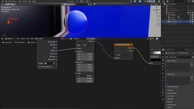Screen dimensions: 194x109
Task: Hide Camera in viewport via eye
Action: 190,17
